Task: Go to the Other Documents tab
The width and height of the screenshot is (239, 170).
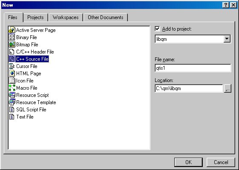Action: [x=106, y=17]
